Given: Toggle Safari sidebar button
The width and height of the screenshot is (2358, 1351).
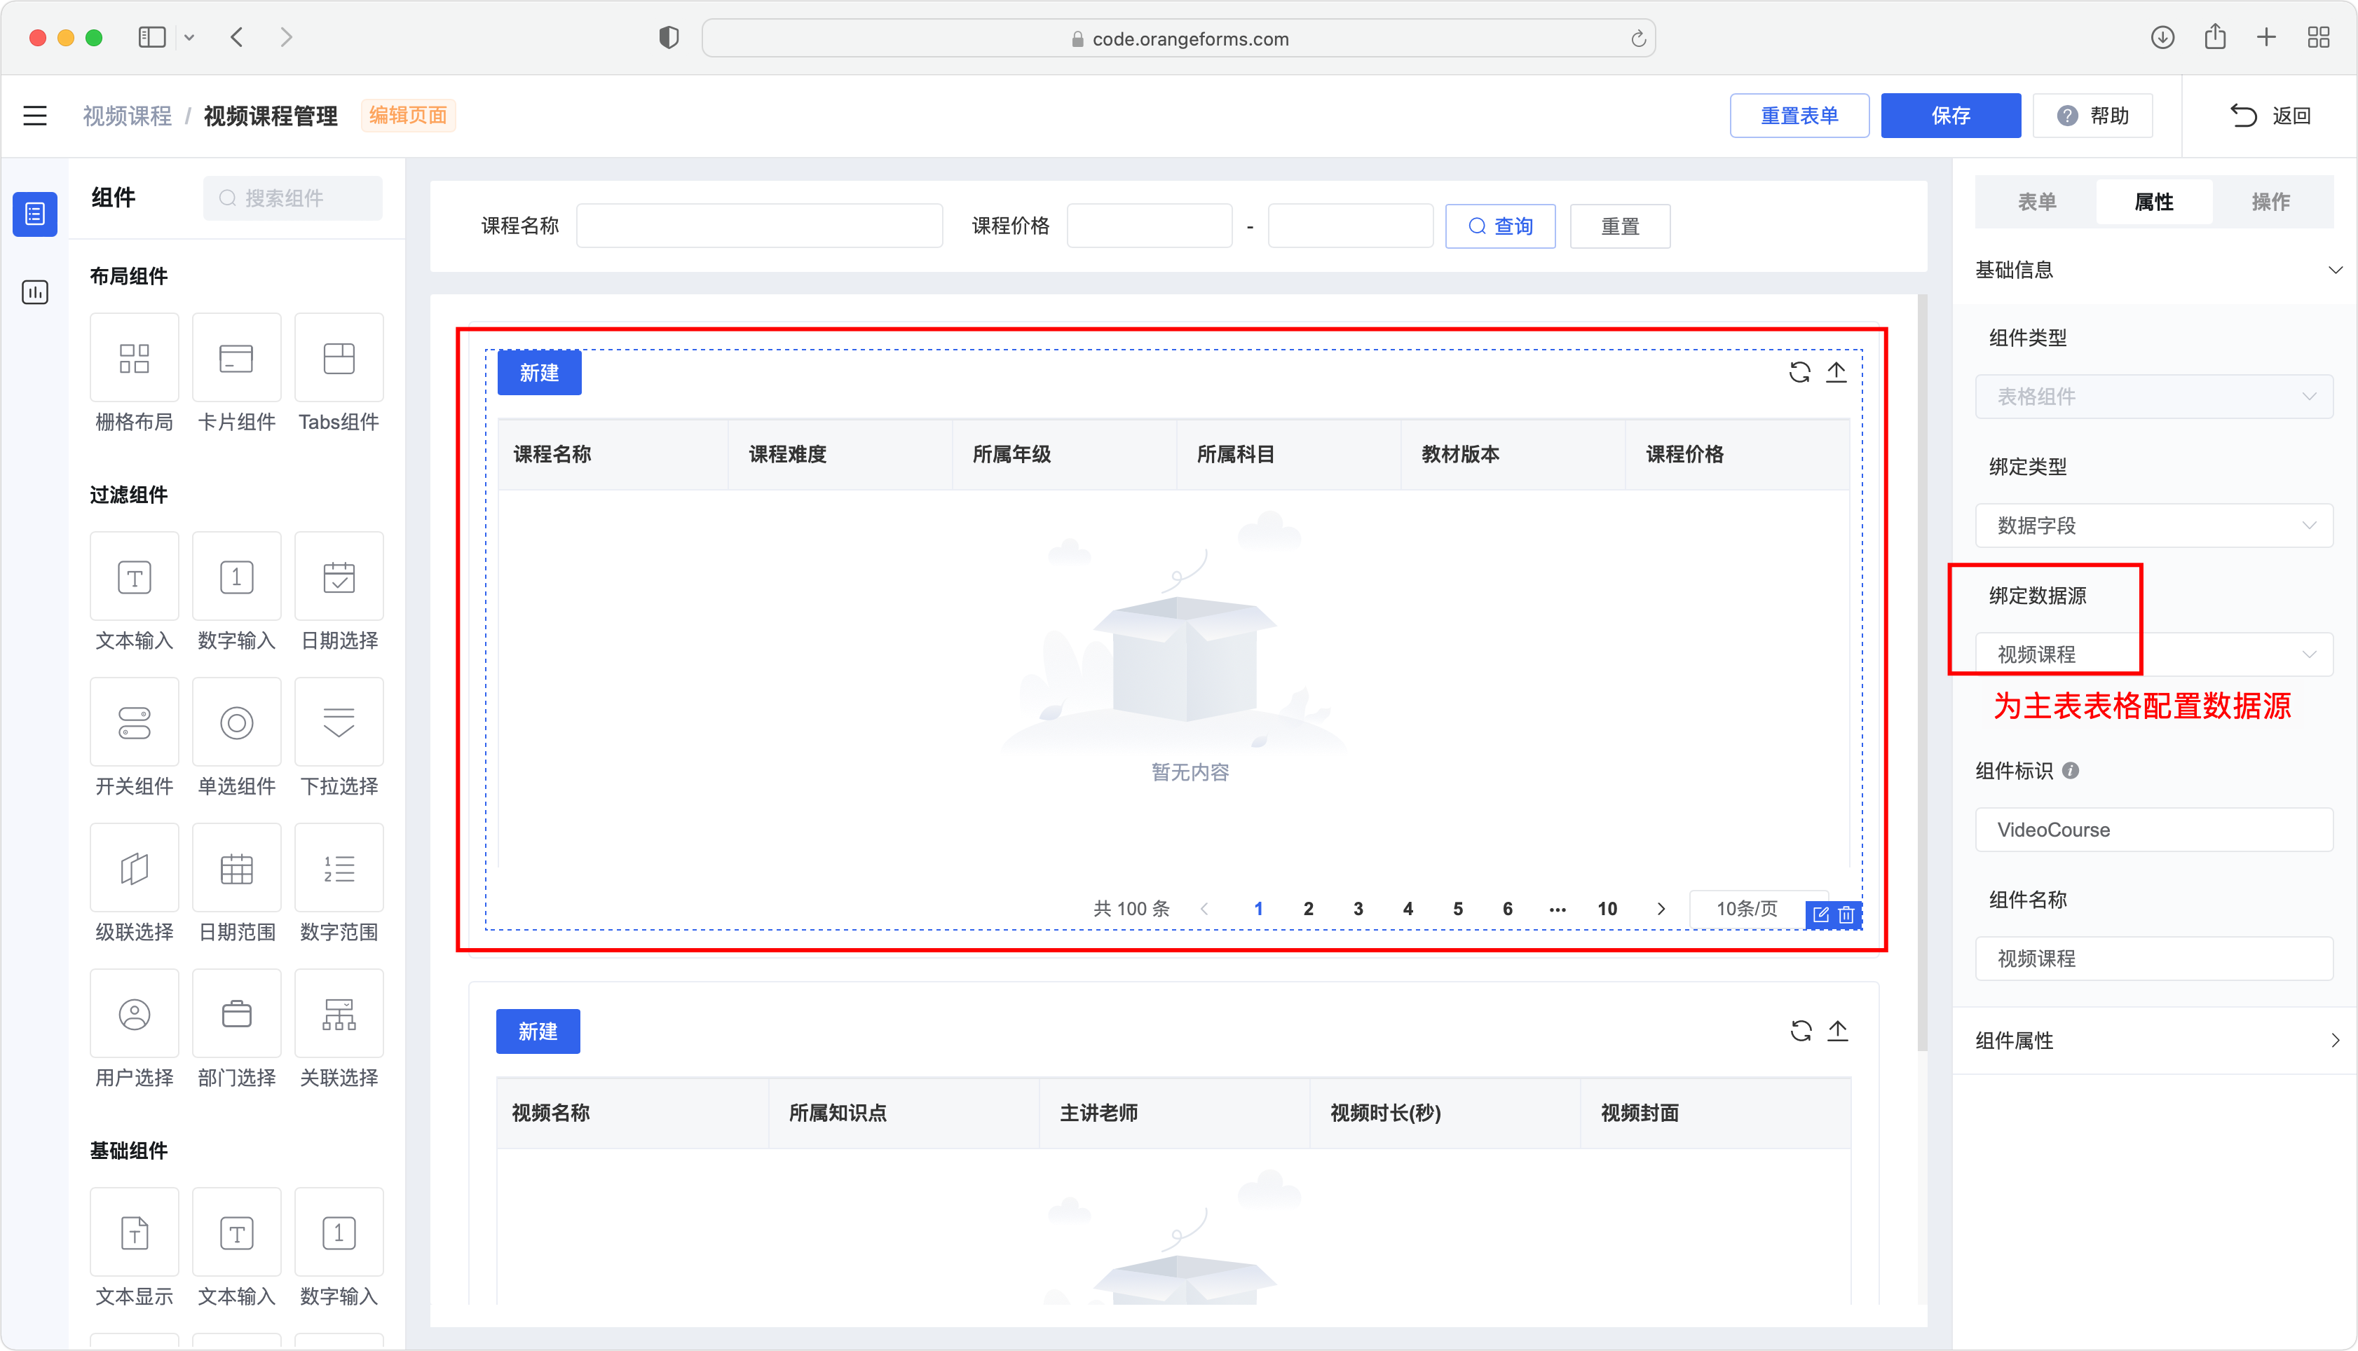Looking at the screenshot, I should tap(151, 37).
